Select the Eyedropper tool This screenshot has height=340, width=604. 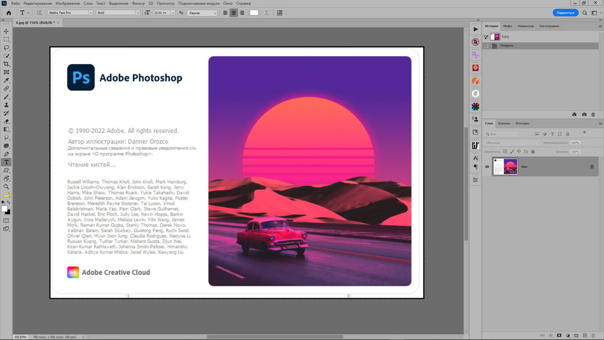pos(7,81)
